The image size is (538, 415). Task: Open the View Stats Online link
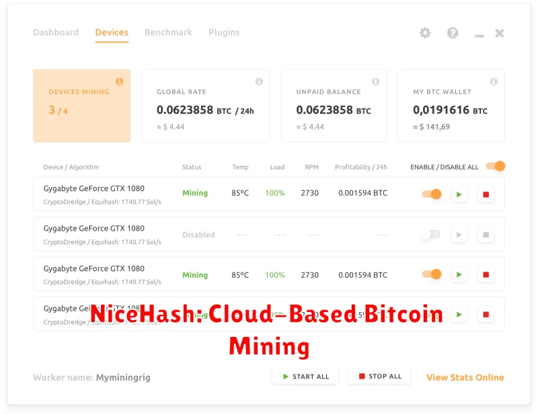coord(465,377)
